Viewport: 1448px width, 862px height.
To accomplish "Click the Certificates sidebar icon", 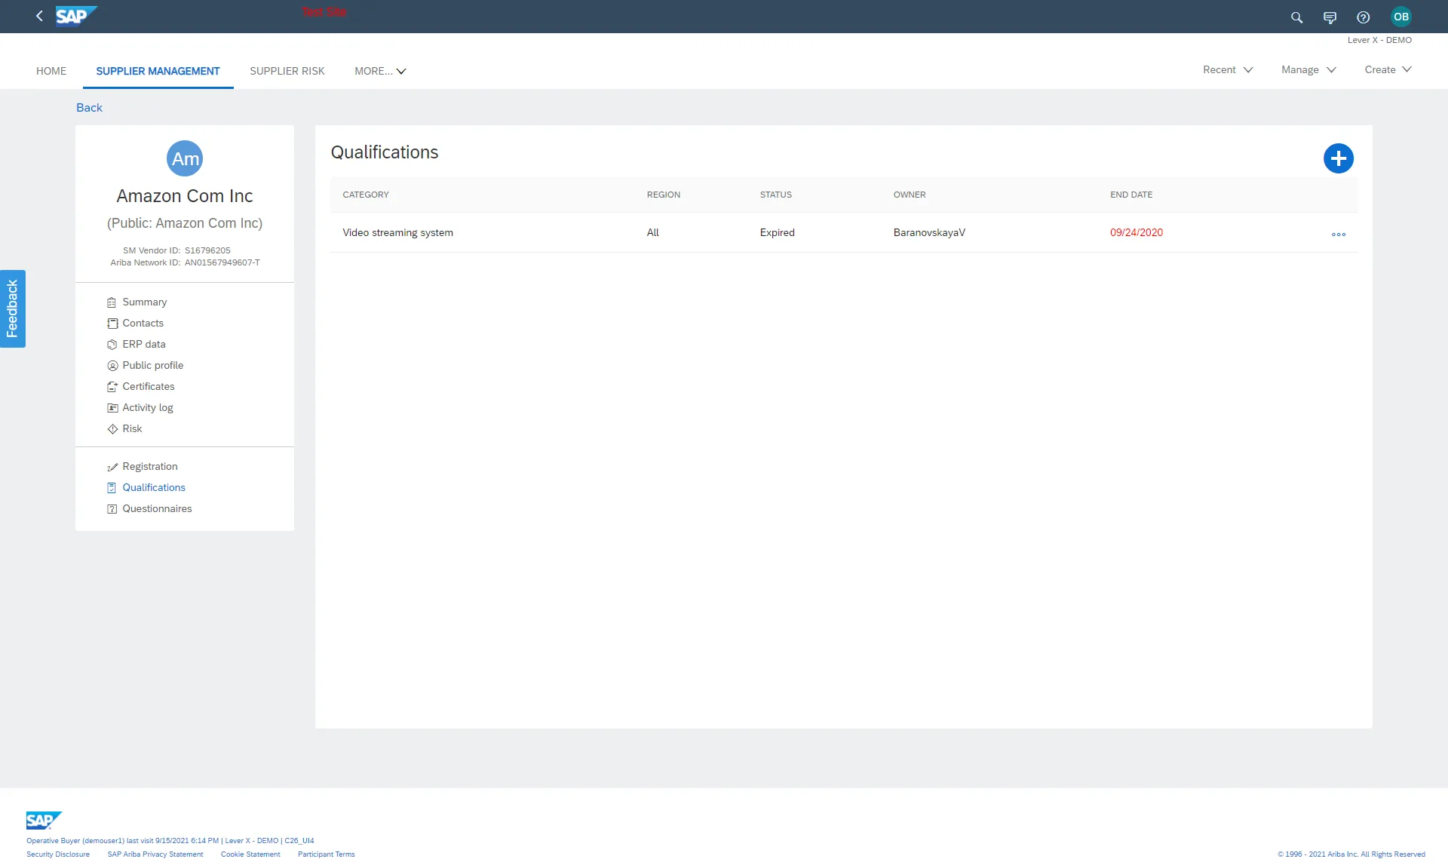I will point(111,387).
